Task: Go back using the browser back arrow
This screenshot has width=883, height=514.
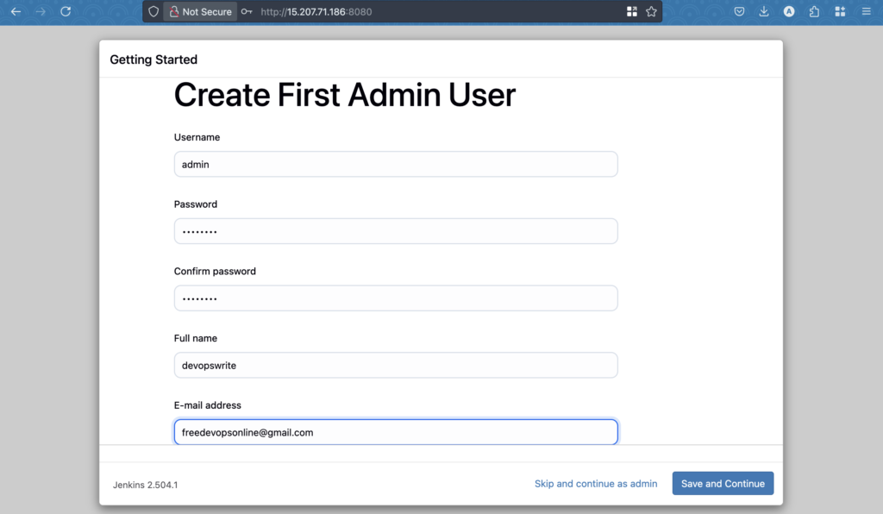Action: [x=16, y=11]
